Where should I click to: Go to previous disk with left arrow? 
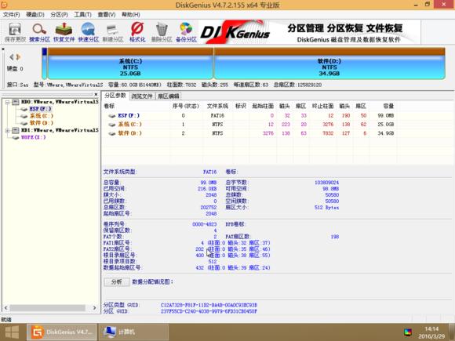pos(11,57)
